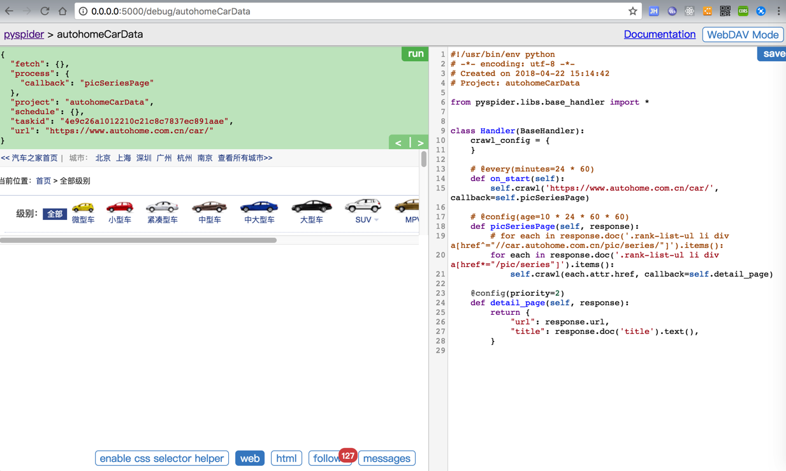Click the browser back arrow

pyautogui.click(x=9, y=11)
